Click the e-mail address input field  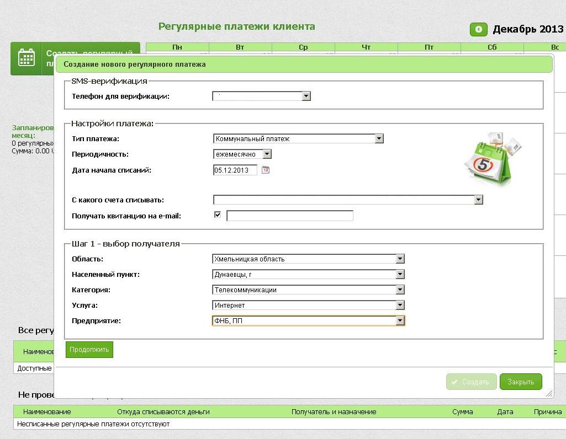pos(289,216)
